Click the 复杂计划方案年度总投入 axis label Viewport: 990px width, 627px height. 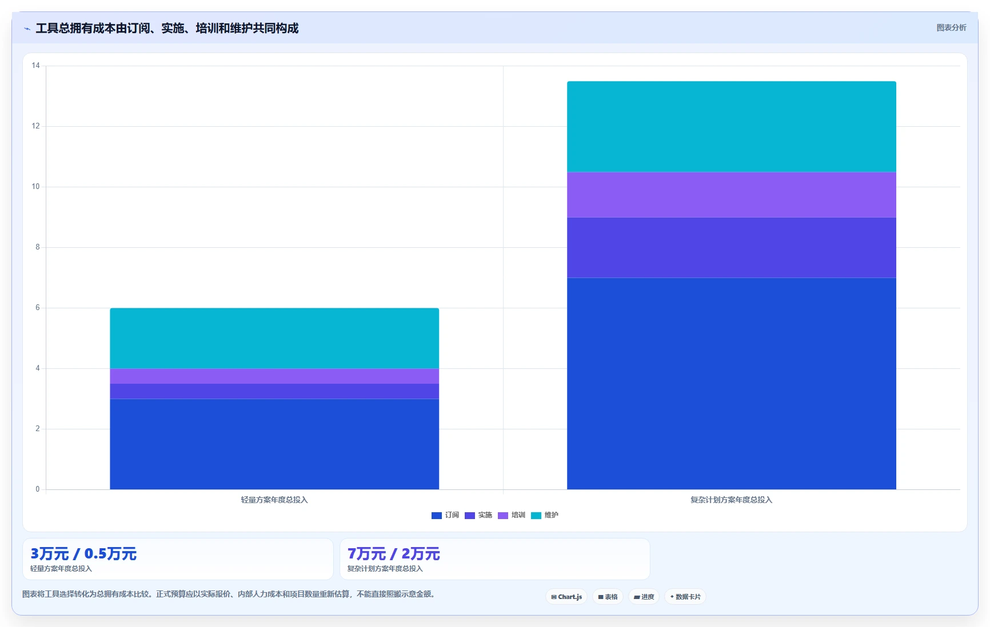[732, 500]
